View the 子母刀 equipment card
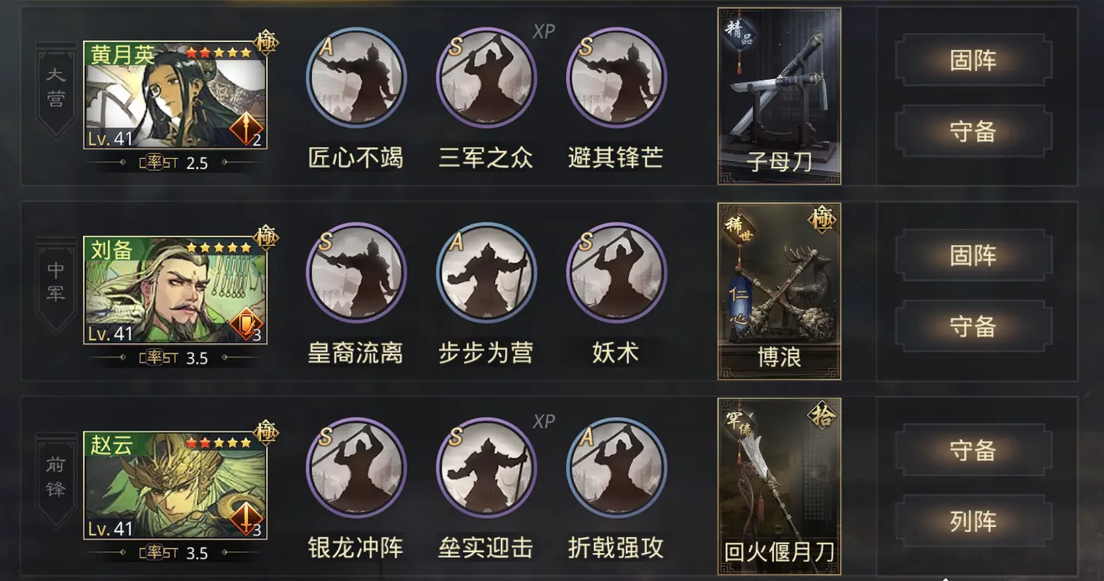This screenshot has width=1104, height=581. coord(779,96)
